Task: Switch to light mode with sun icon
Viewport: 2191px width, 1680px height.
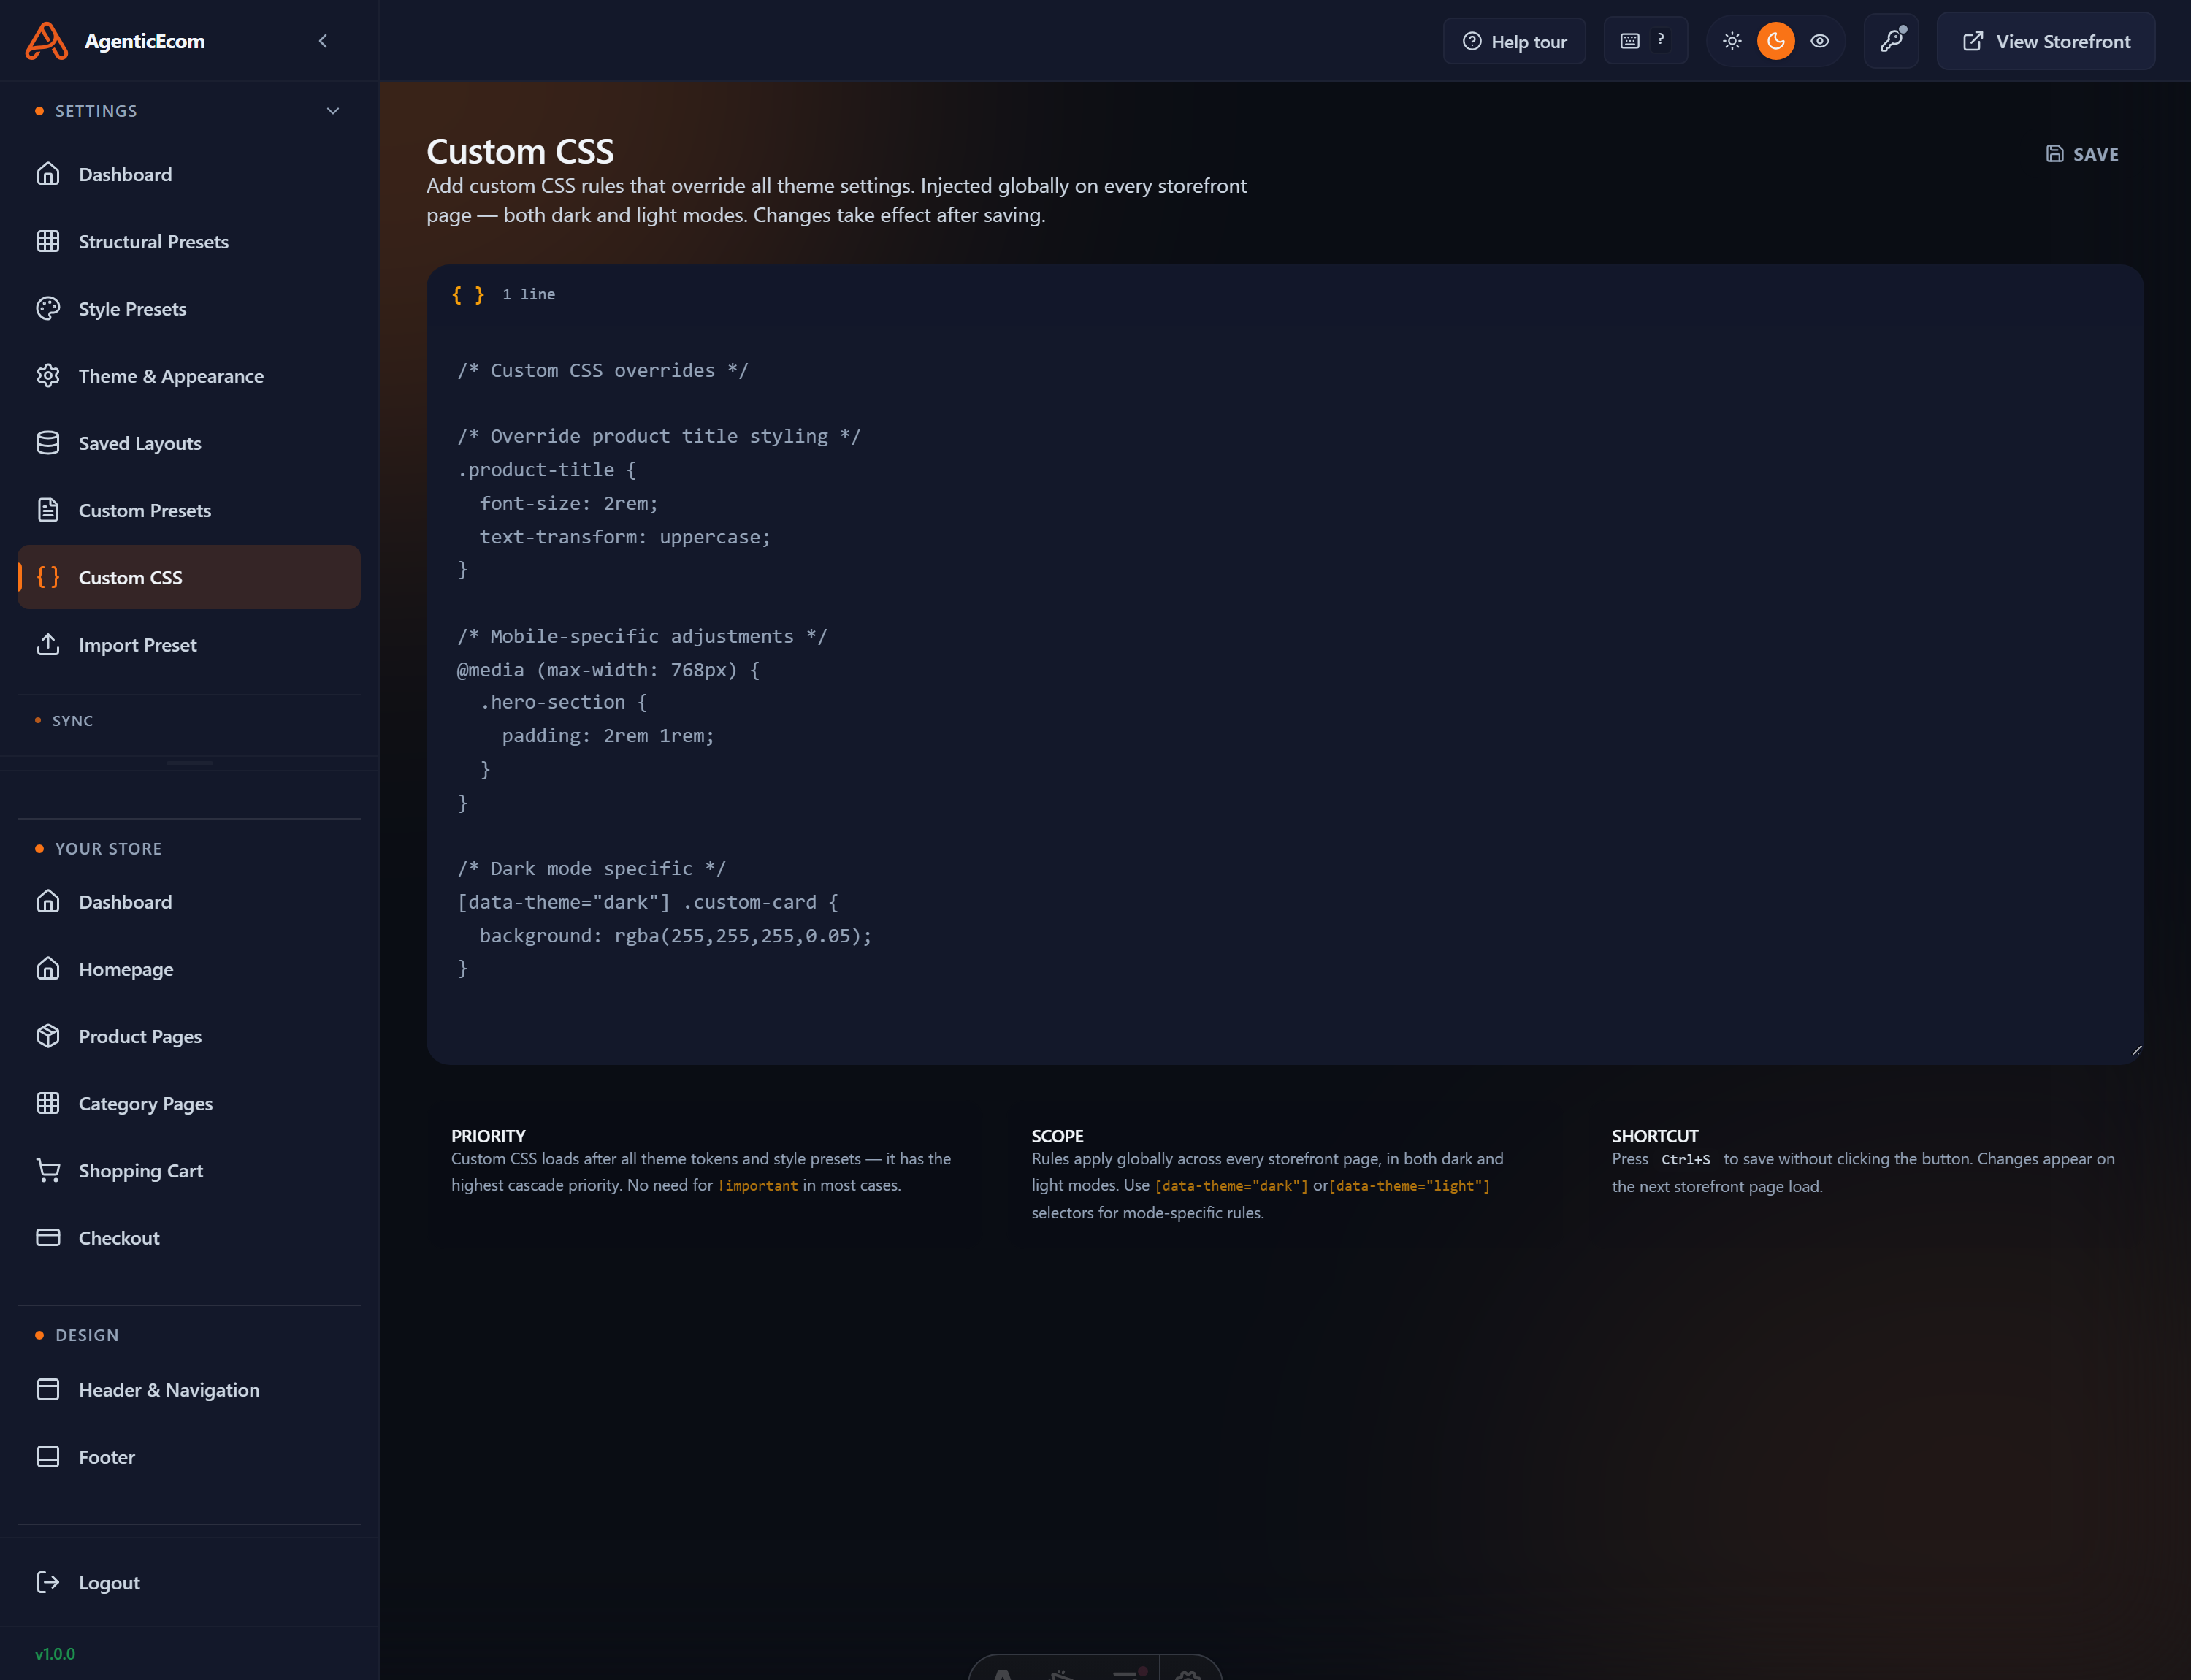Action: (x=1732, y=41)
